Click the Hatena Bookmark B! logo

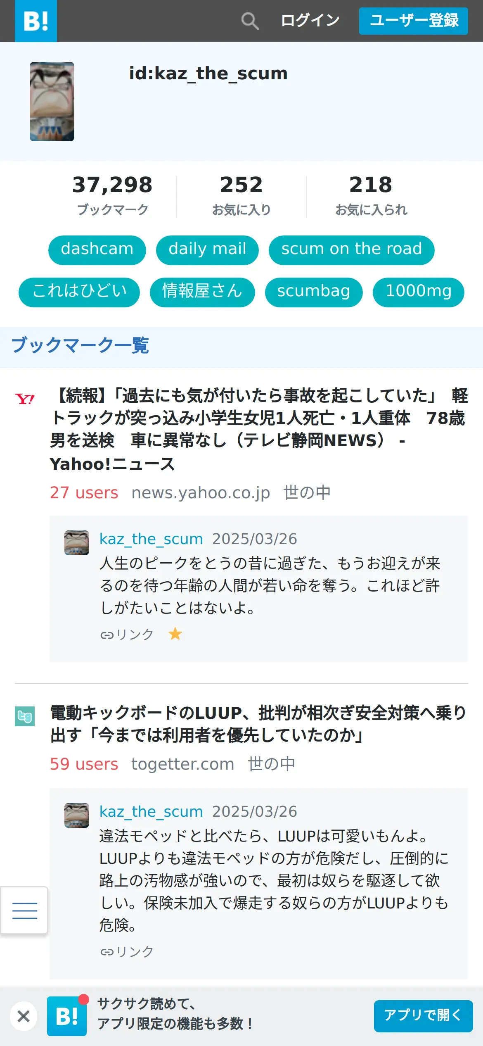[36, 21]
